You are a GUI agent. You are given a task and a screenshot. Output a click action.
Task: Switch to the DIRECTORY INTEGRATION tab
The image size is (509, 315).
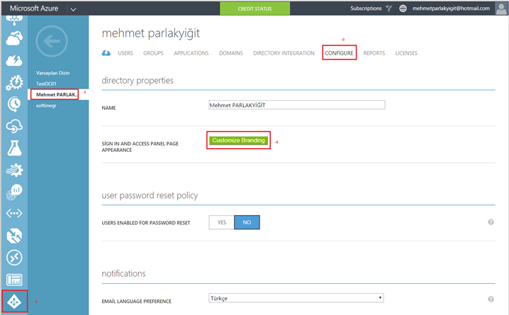(x=284, y=53)
